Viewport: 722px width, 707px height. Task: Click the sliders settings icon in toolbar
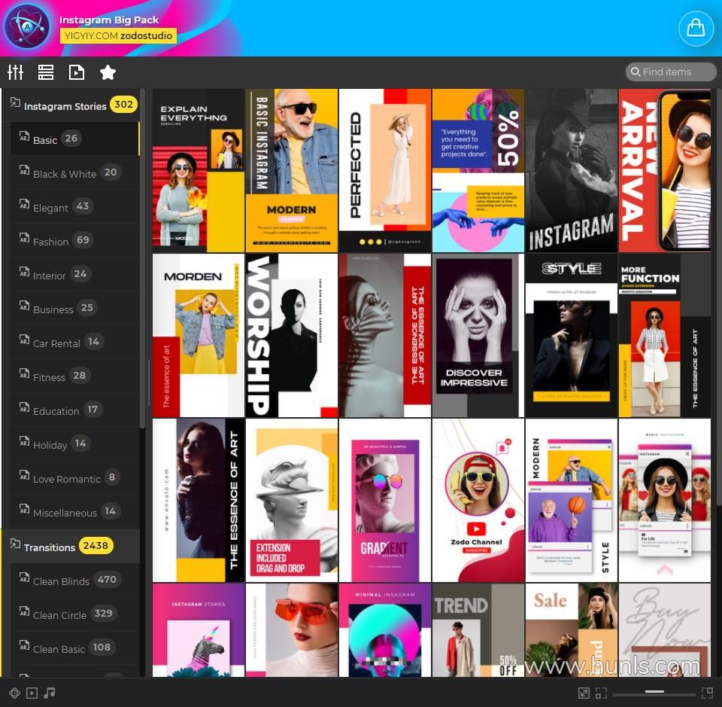tap(16, 72)
